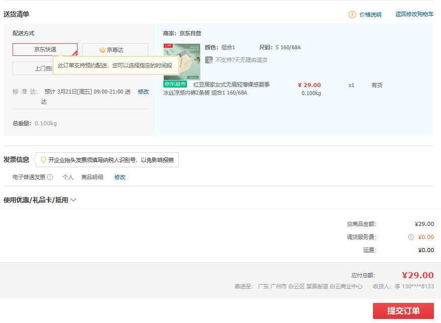Modify the estimated delivery time
This screenshot has height=323, width=441.
pos(143,92)
